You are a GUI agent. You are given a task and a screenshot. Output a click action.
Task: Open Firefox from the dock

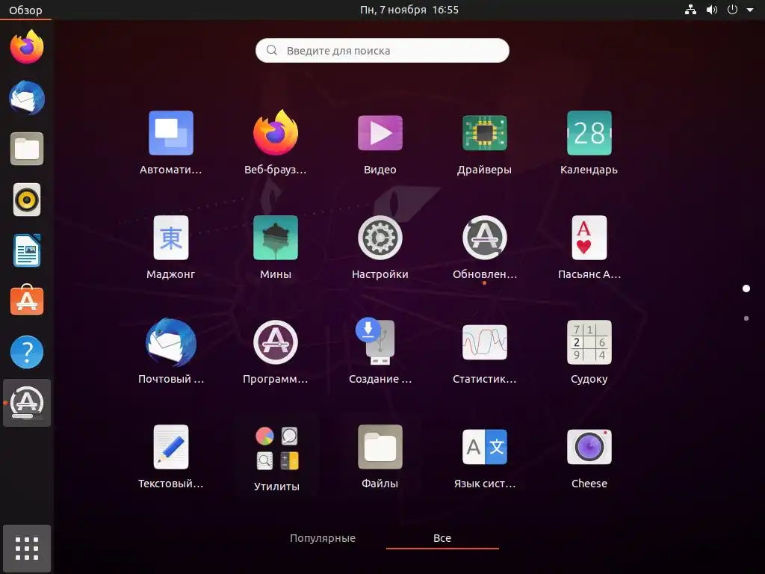pyautogui.click(x=27, y=47)
